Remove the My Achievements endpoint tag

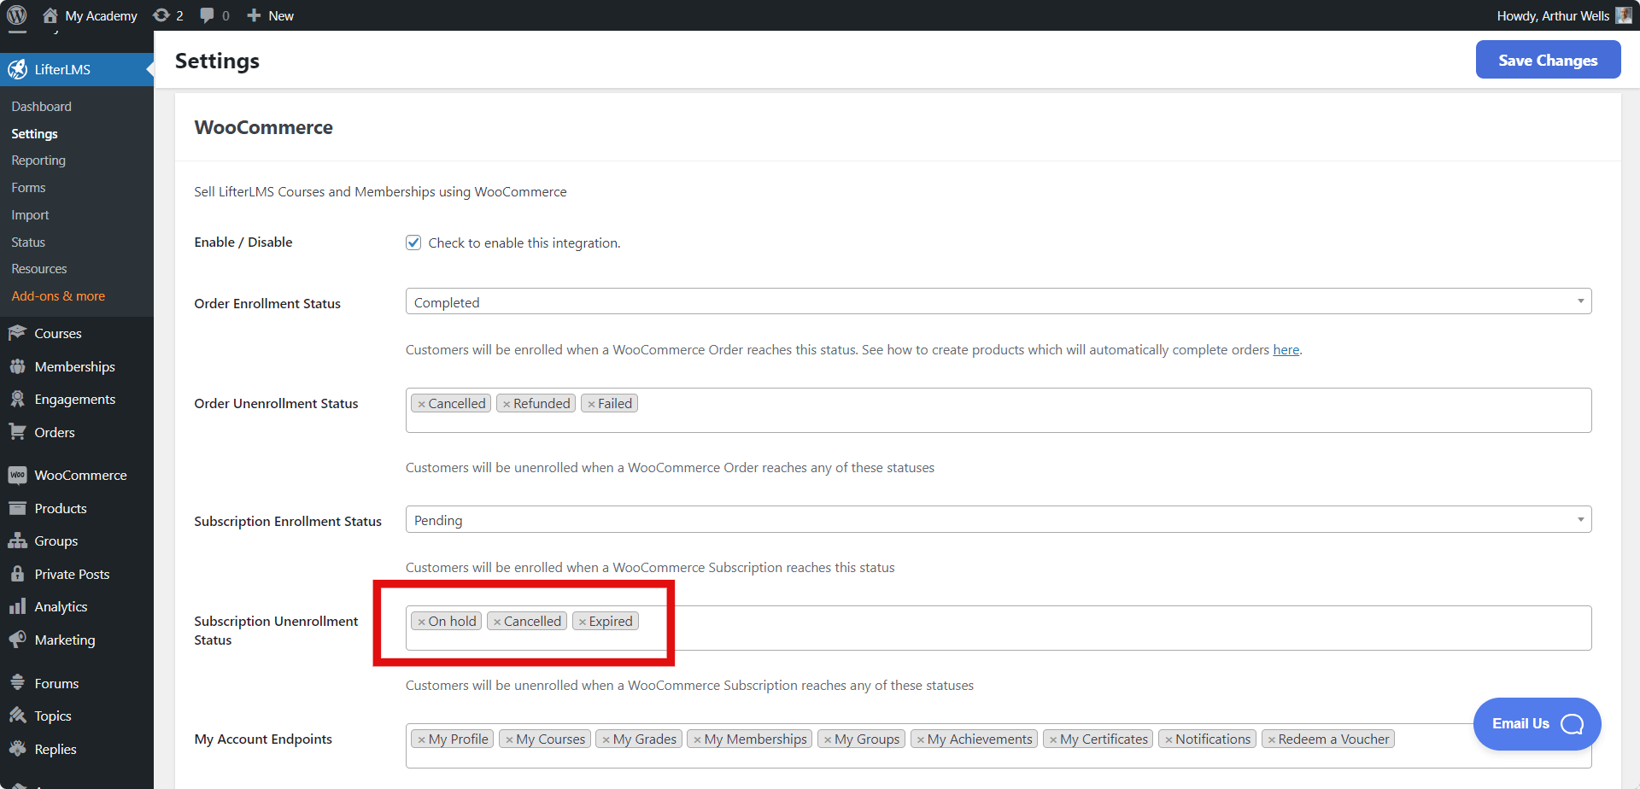[921, 739]
